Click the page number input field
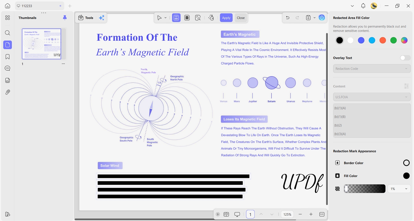 click(250, 214)
